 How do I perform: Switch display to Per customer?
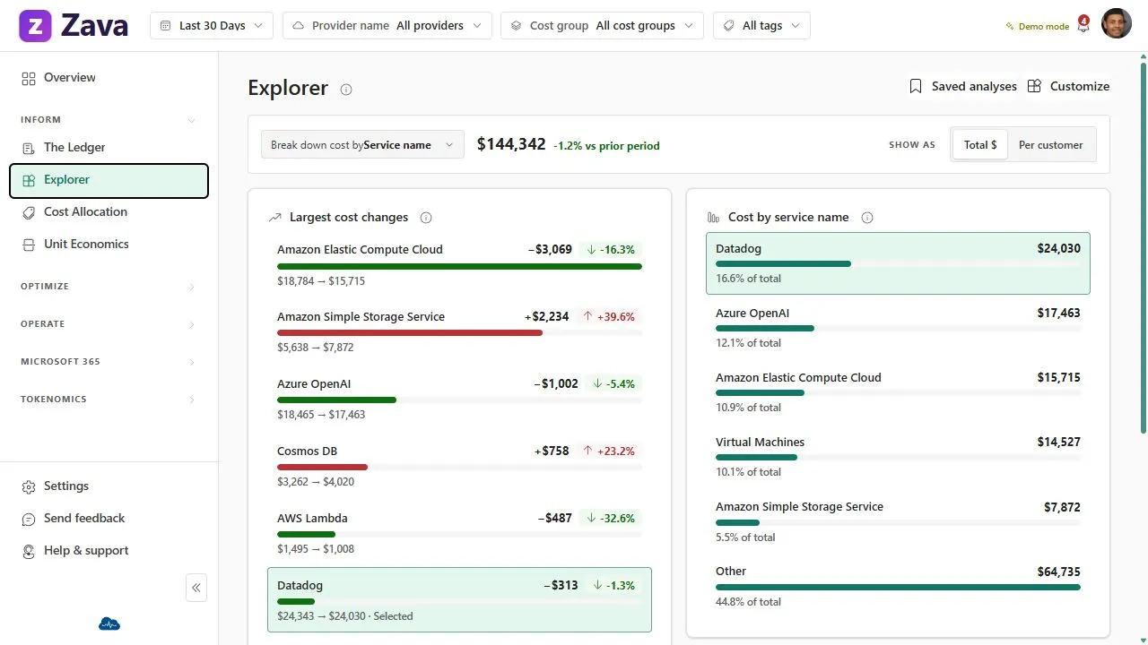pos(1050,145)
